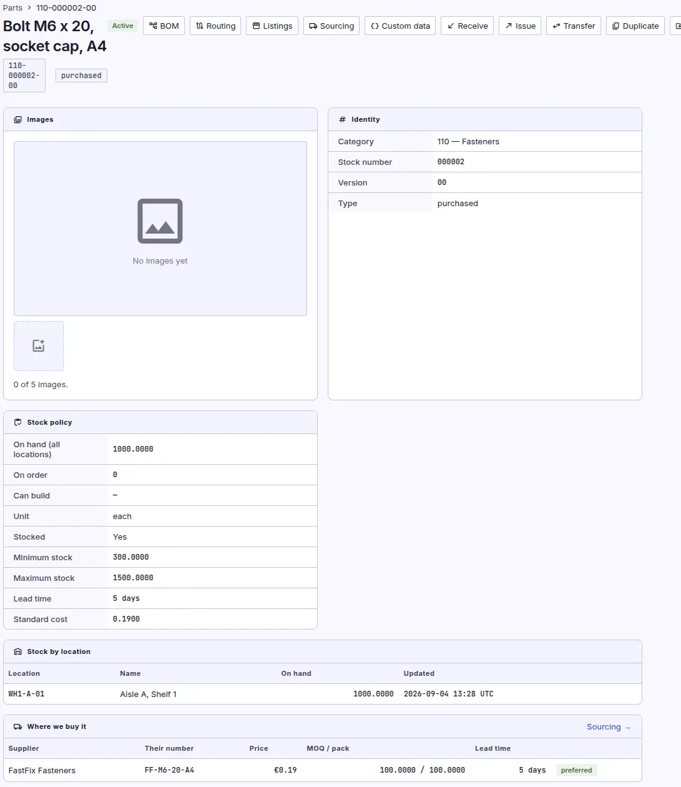Click the Active status badge
681x787 pixels.
(122, 26)
